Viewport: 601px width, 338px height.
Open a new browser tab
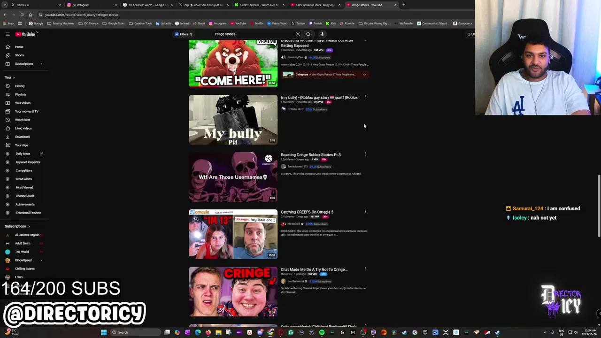click(404, 5)
